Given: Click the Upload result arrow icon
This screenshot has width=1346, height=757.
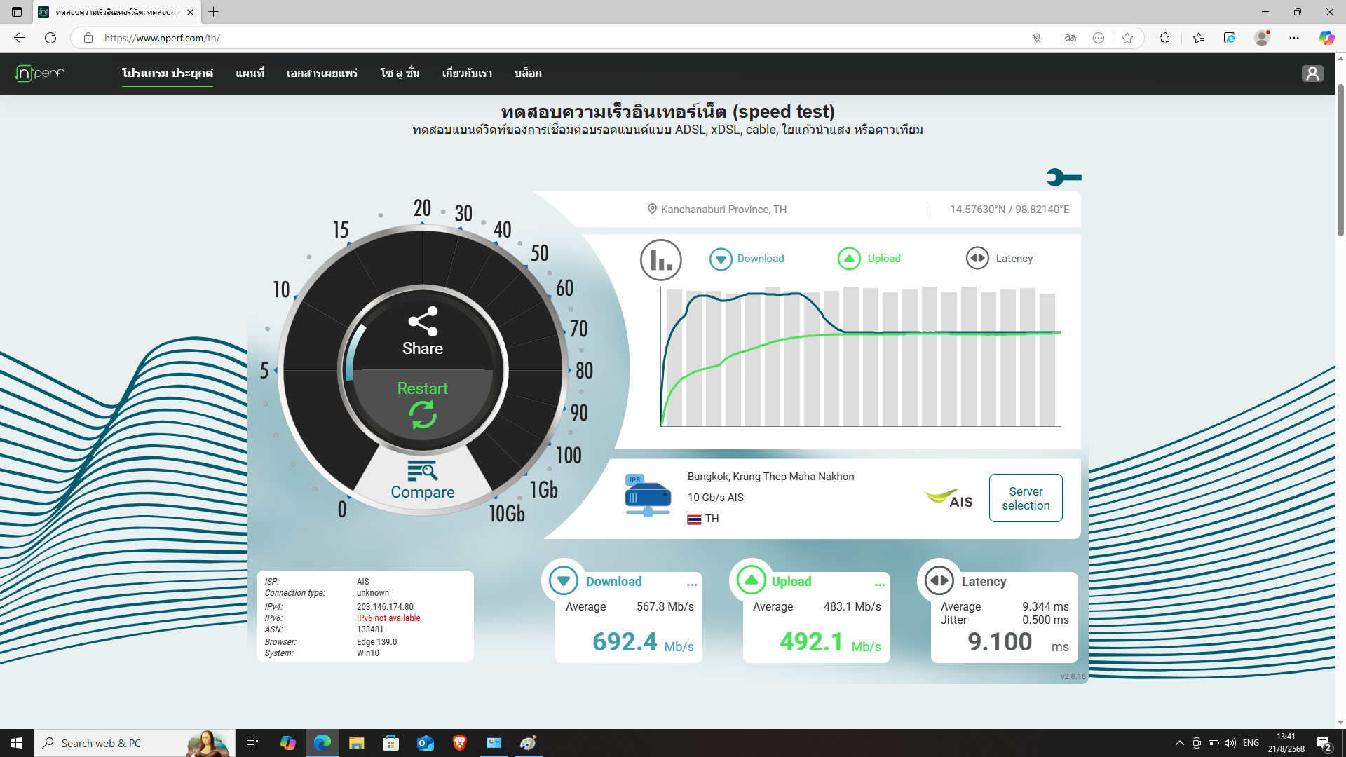Looking at the screenshot, I should click(751, 580).
